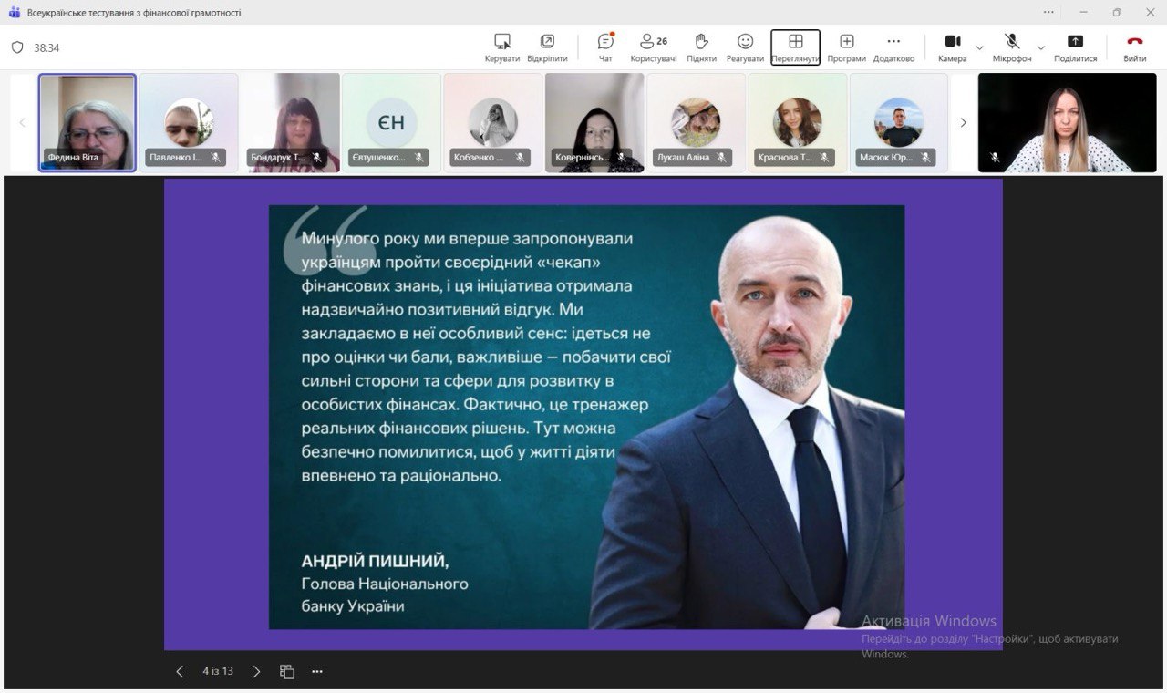Screen dimensions: 1167x693
Task: Show the participants list
Action: 653,47
